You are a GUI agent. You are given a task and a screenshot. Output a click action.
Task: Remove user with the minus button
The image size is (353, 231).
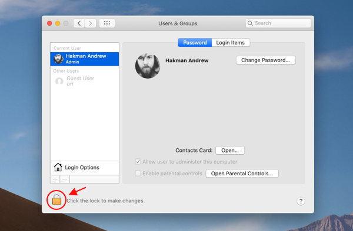[65, 179]
